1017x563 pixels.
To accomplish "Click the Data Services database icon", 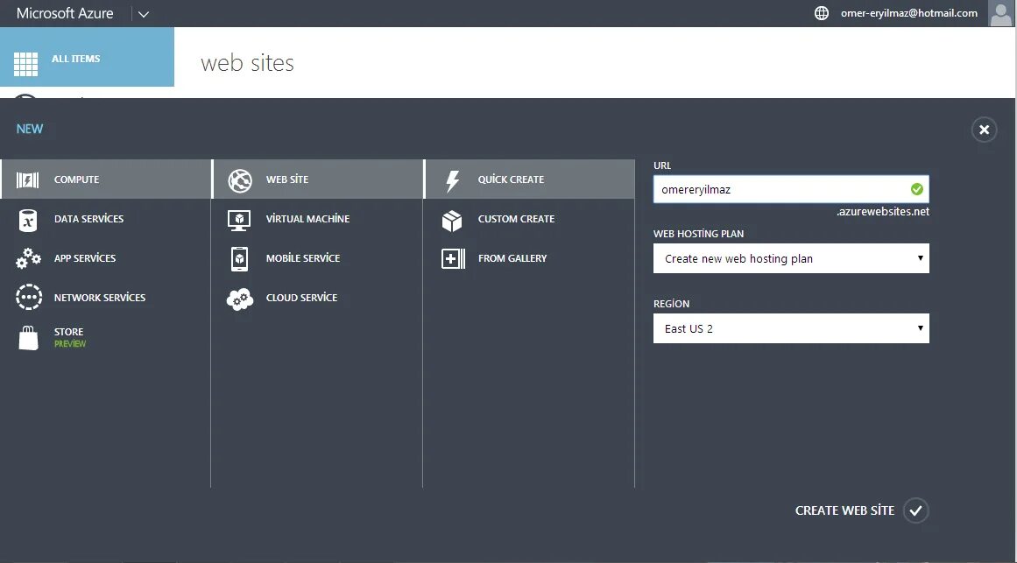I will 28,220.
